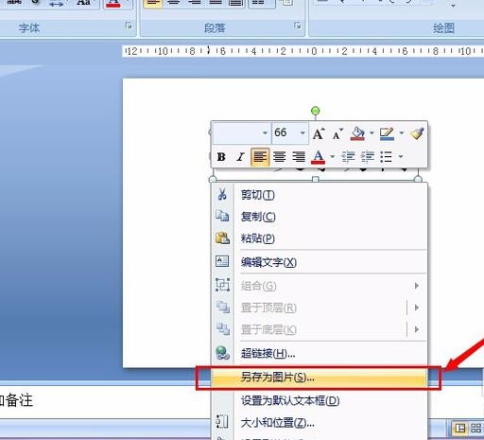484x440 pixels.
Task: Click the notes pane 备注 text
Action: coord(20,400)
